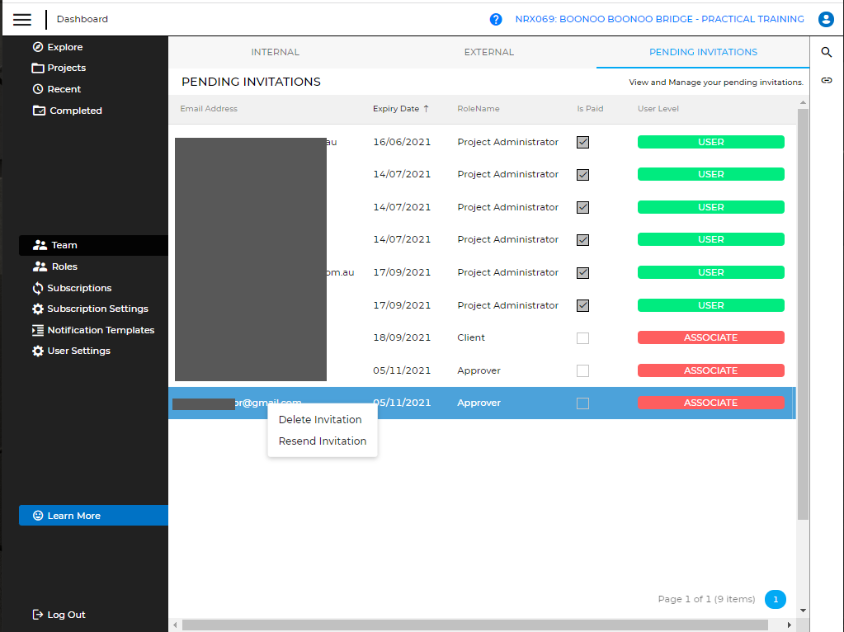Click the red ASSOCIATE badge on Client row
Viewport: 844px width, 632px height.
pos(710,337)
